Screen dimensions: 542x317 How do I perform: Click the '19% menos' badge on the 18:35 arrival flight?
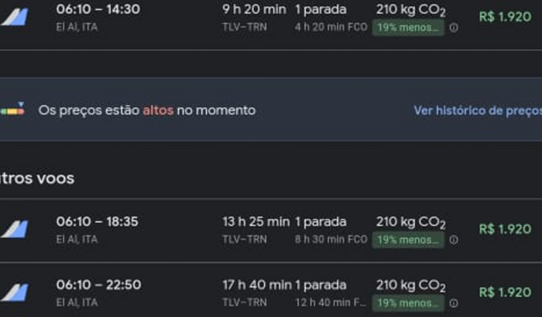pyautogui.click(x=408, y=240)
